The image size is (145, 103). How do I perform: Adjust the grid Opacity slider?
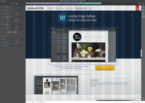[12, 46]
